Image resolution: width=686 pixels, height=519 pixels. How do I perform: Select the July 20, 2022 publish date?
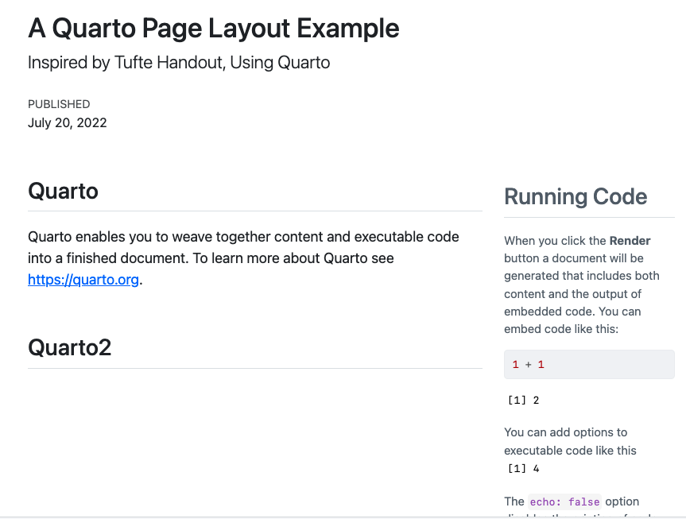click(x=67, y=122)
